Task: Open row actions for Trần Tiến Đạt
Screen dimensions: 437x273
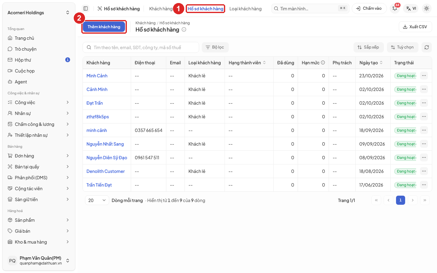Action: tap(424, 185)
